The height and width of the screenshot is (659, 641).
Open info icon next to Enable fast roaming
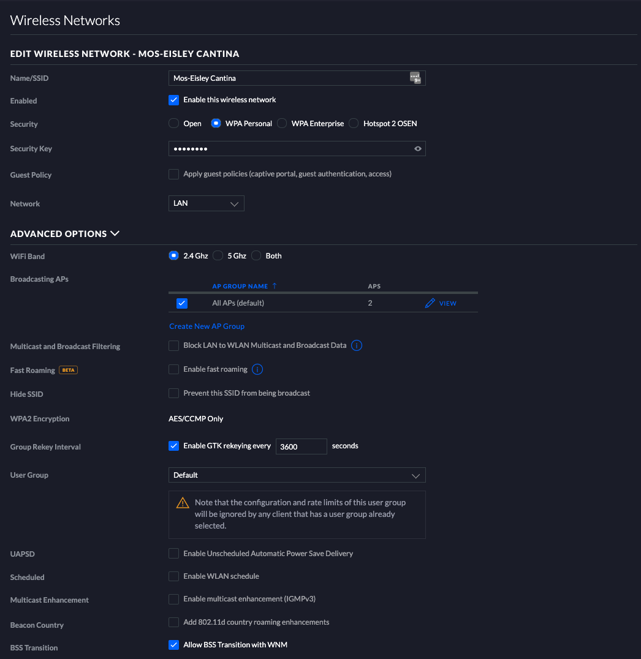258,369
